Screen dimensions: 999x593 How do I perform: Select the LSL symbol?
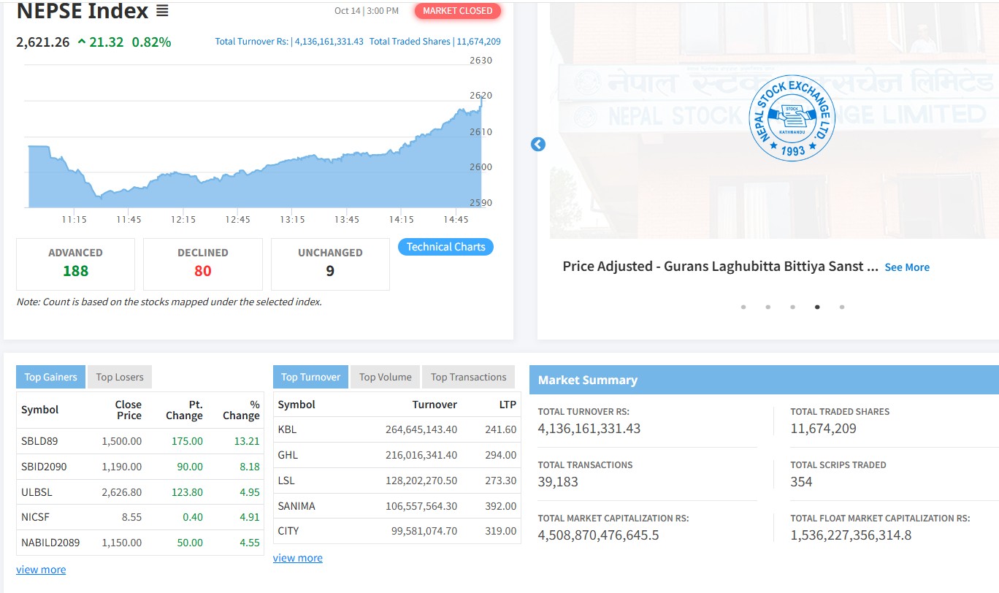point(287,481)
